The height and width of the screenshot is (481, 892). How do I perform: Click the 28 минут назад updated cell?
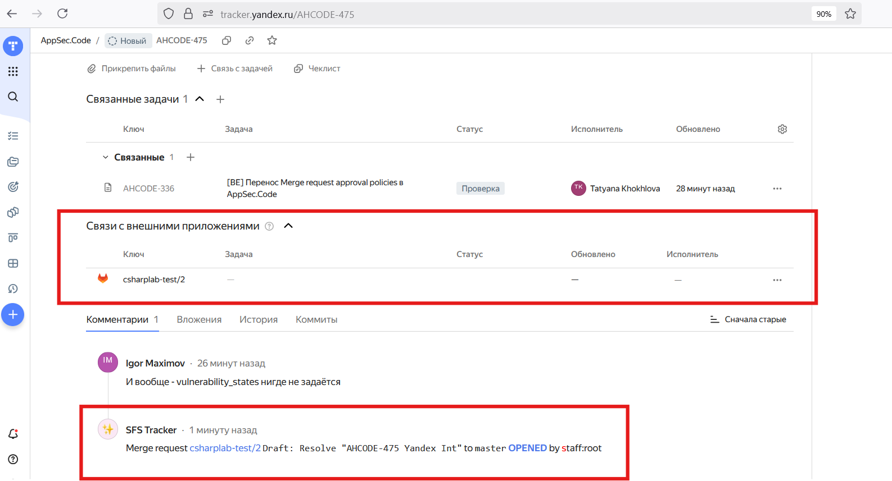[x=705, y=189]
